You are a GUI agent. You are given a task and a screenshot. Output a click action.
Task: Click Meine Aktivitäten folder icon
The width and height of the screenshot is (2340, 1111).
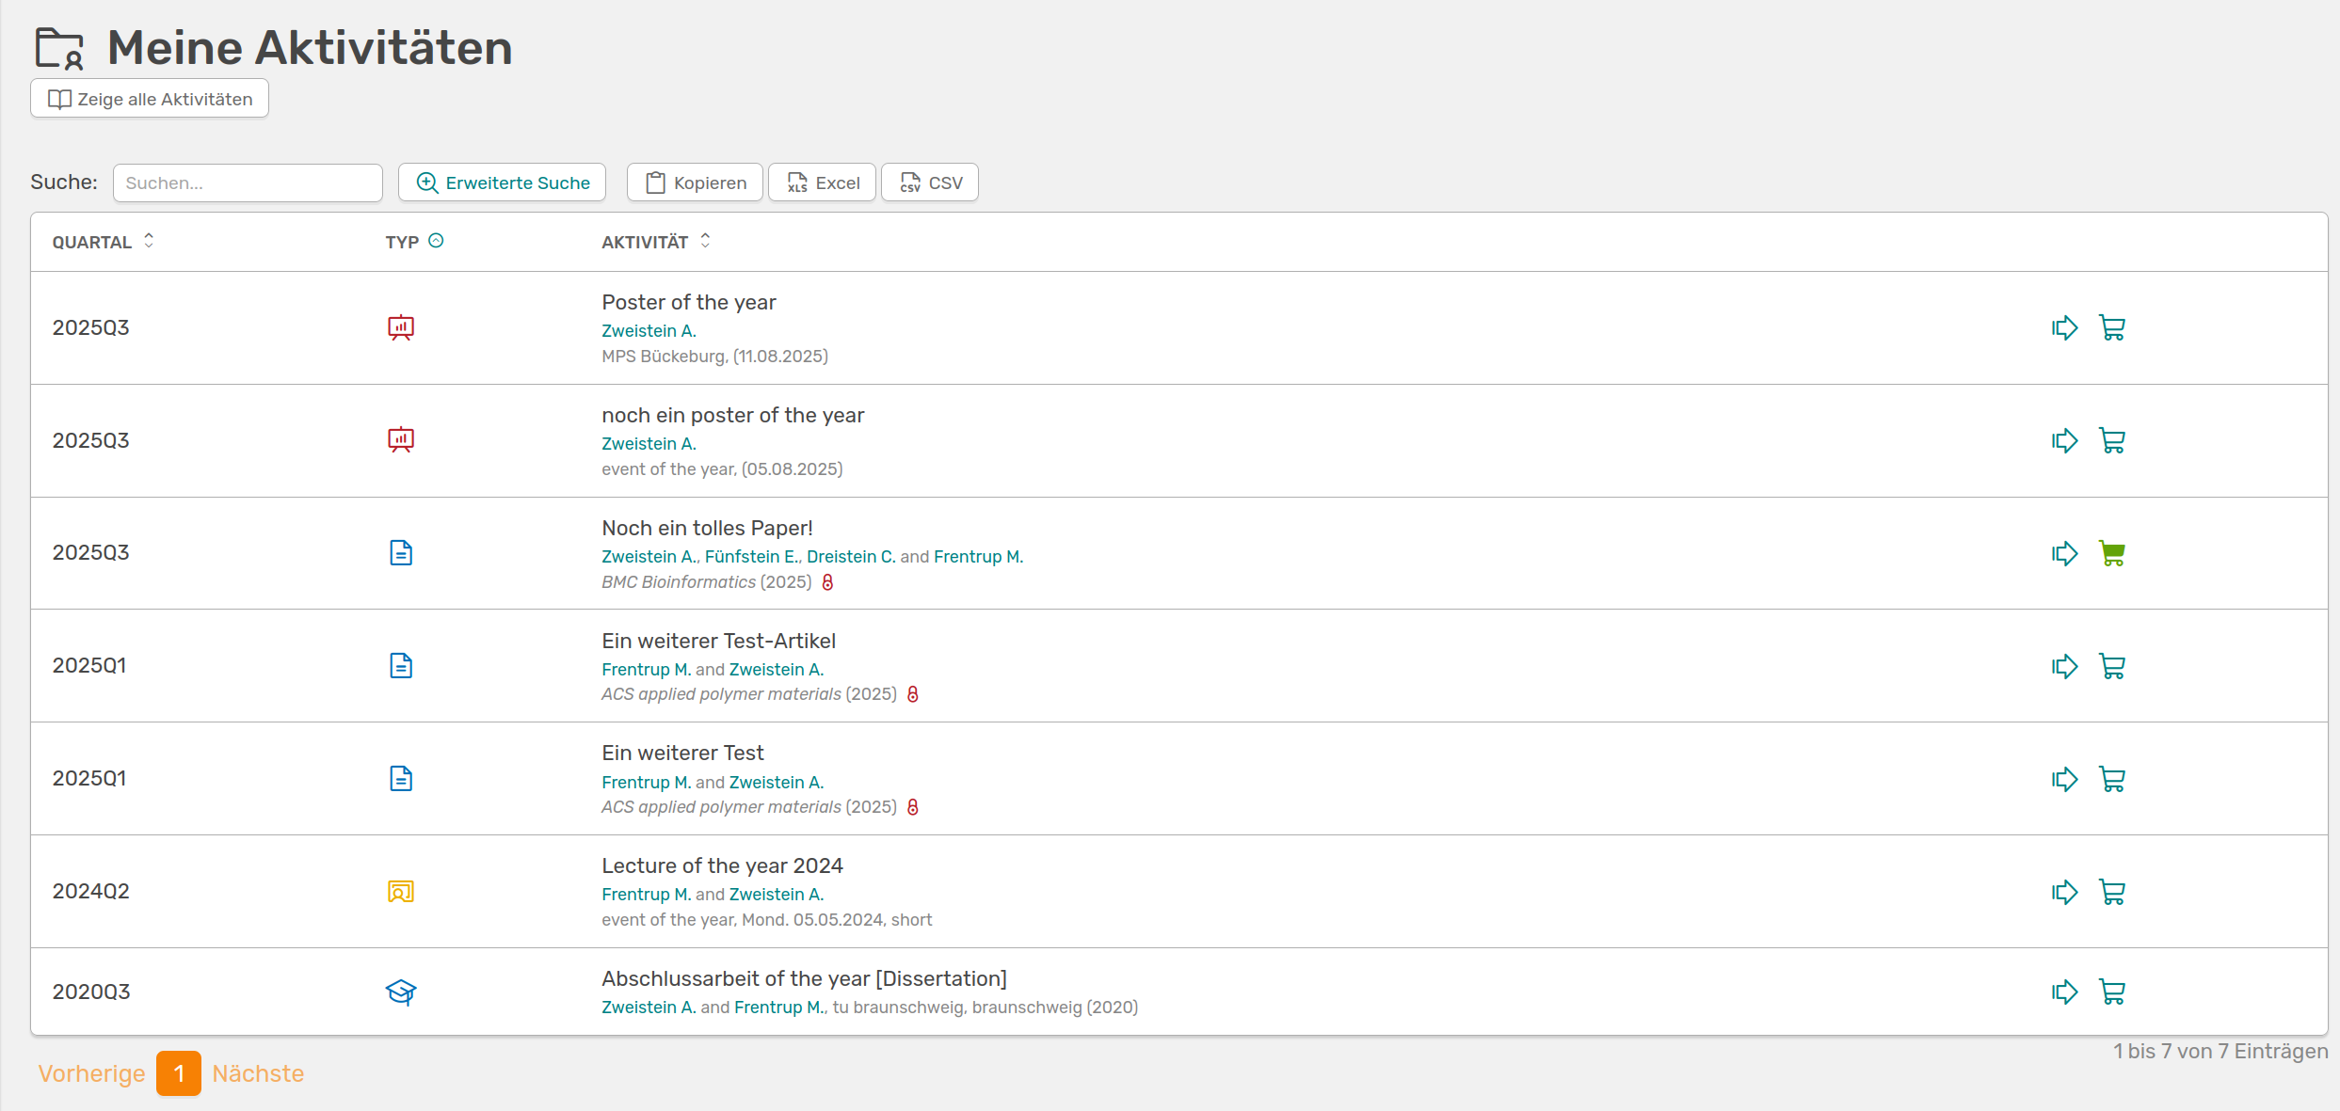[x=59, y=48]
